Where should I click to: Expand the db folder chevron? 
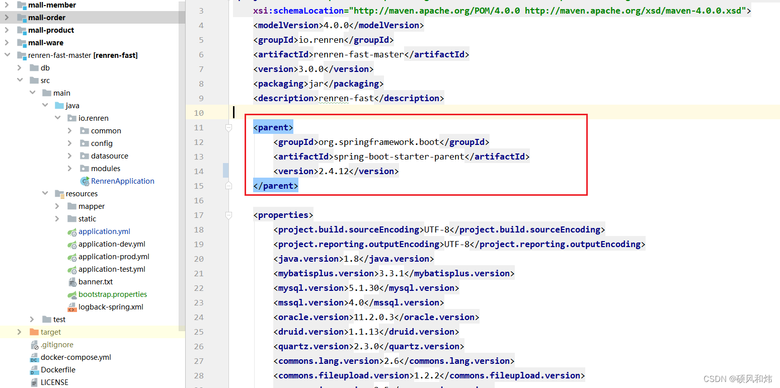19,68
